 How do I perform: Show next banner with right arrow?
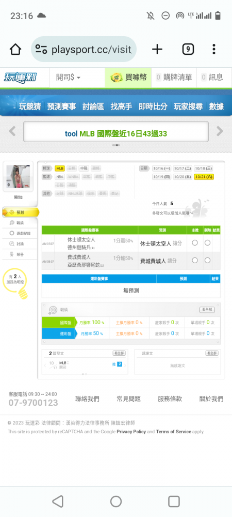coord(220,131)
